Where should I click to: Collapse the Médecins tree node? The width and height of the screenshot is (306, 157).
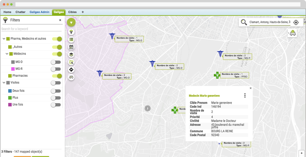tap(7, 54)
